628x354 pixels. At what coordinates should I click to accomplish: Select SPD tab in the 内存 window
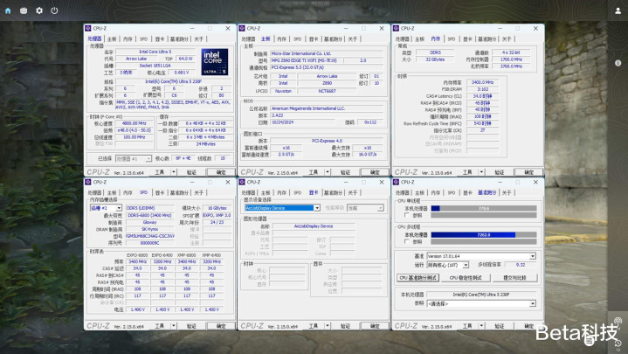click(452, 38)
